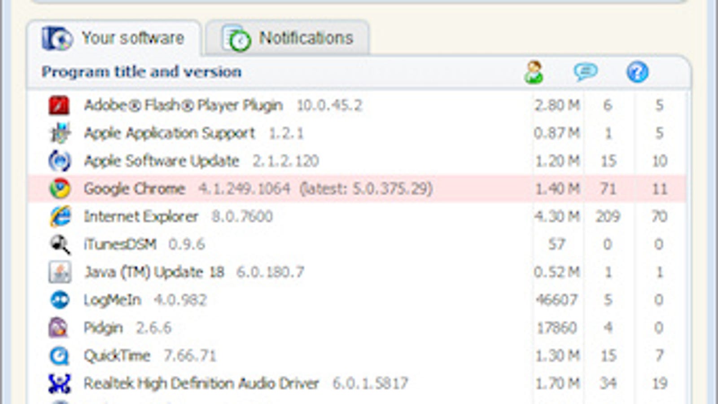
Task: Click Pidgin's 17860 users value
Action: [556, 328]
